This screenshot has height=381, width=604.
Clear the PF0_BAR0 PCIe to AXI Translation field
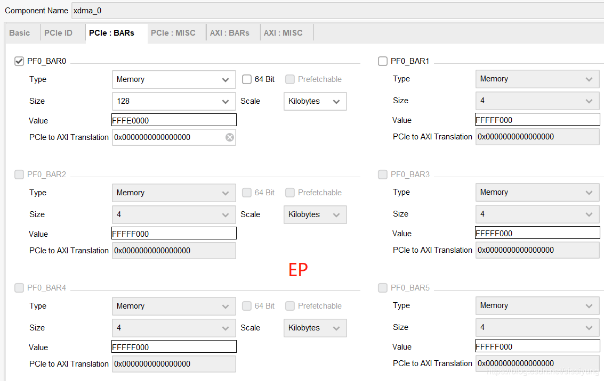tap(230, 137)
